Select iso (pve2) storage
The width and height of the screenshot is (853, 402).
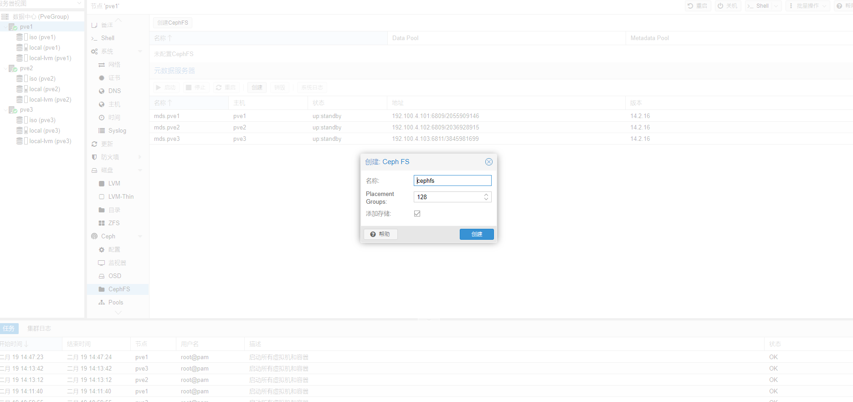tap(42, 78)
